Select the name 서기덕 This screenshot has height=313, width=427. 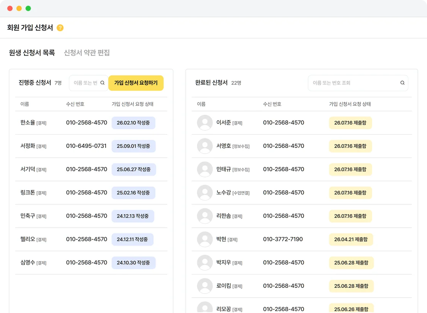[x=28, y=169]
